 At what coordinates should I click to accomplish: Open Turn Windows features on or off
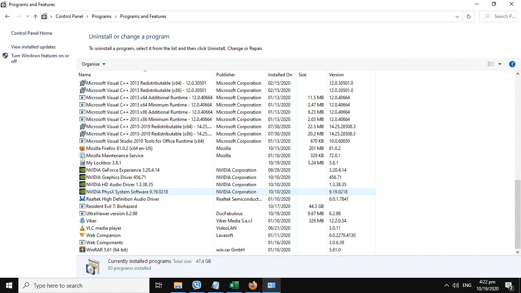coord(40,58)
